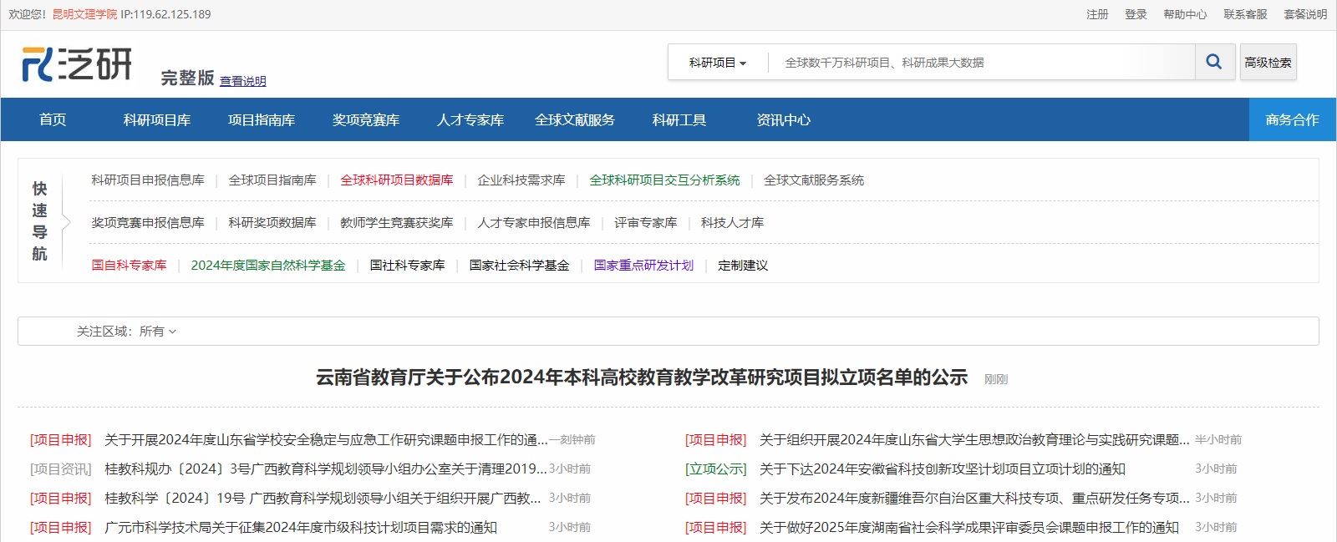Open the 广元市科学技术局 project notice
The height and width of the screenshot is (542, 1337).
coord(301,527)
